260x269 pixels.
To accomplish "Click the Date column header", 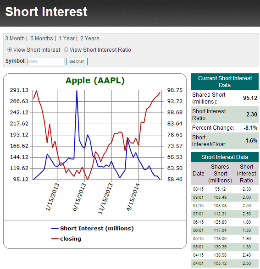I will point(199,174).
